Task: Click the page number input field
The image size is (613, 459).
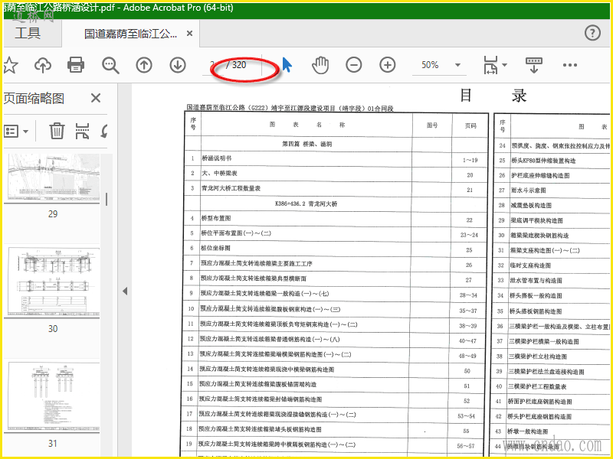Action: tap(213, 65)
